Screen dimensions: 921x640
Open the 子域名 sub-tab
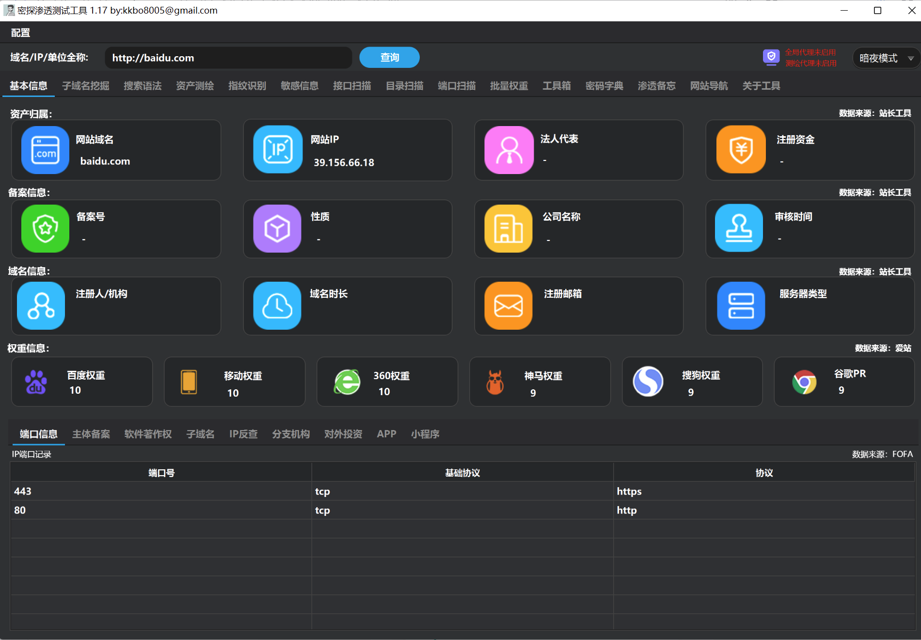click(201, 434)
